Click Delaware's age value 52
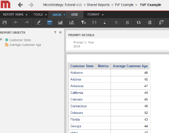Image resolution: width=169 pixels, height=133 pixels. (x=146, y=113)
